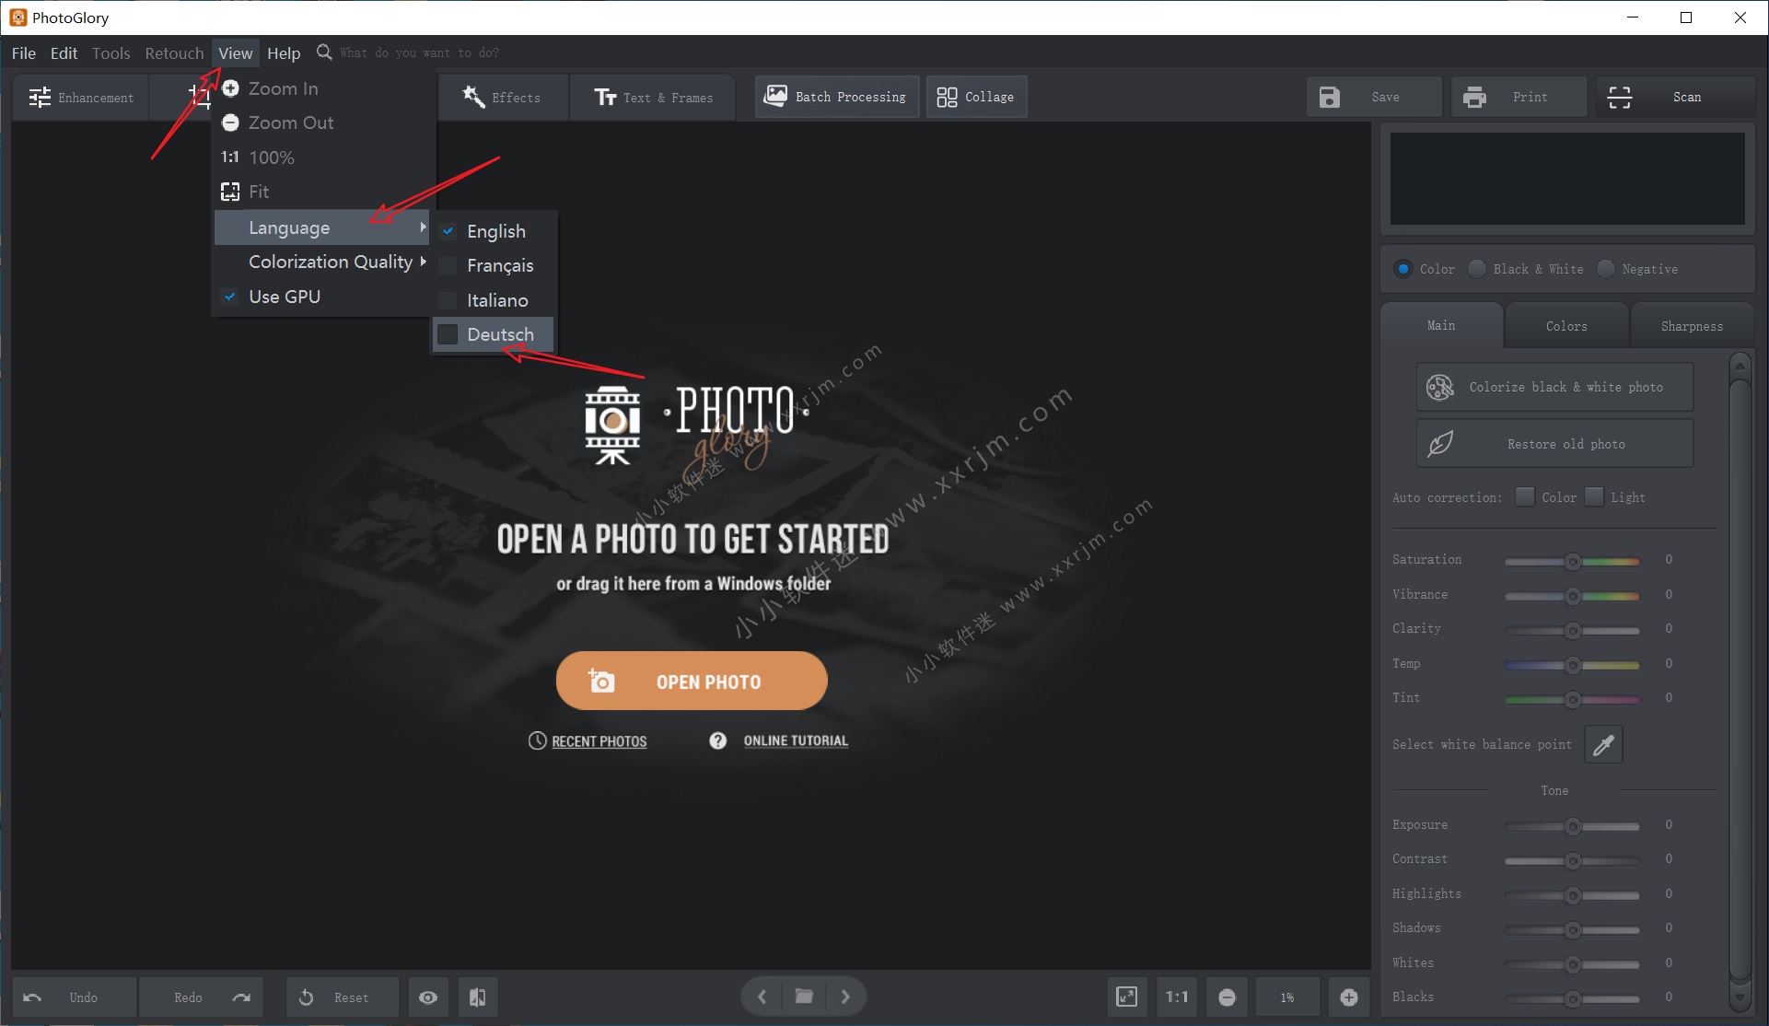
Task: Click the Saturation slider handle
Action: [1573, 561]
